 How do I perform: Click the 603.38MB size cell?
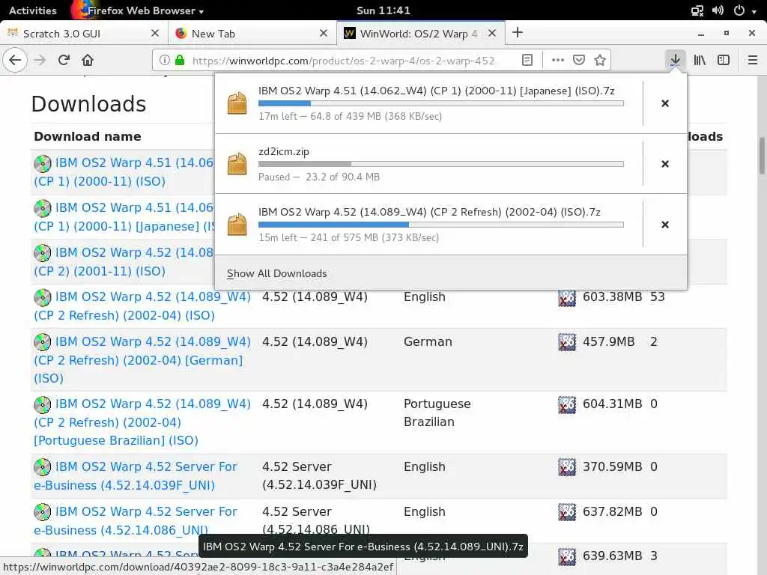[x=612, y=296]
